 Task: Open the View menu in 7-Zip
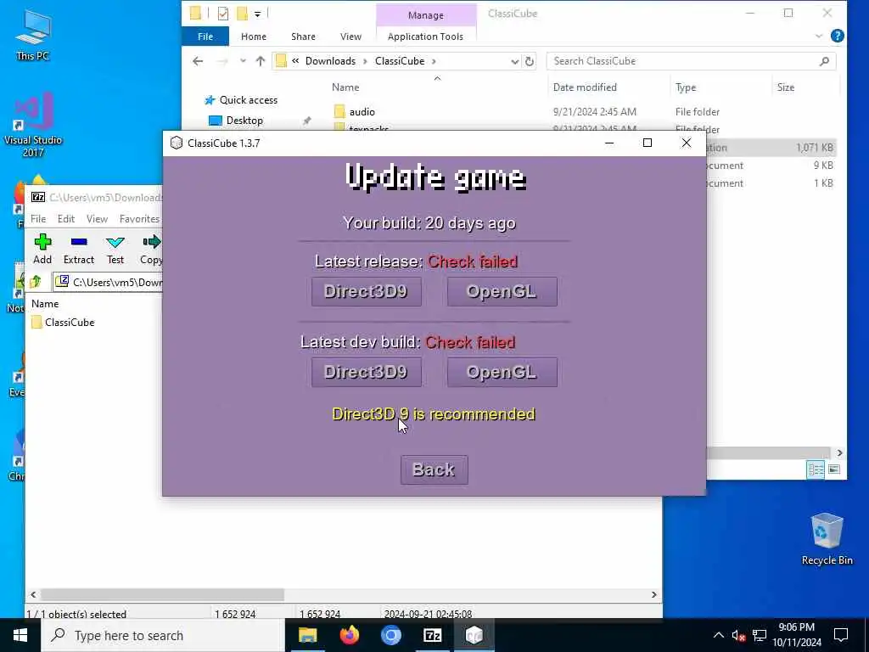(x=97, y=219)
